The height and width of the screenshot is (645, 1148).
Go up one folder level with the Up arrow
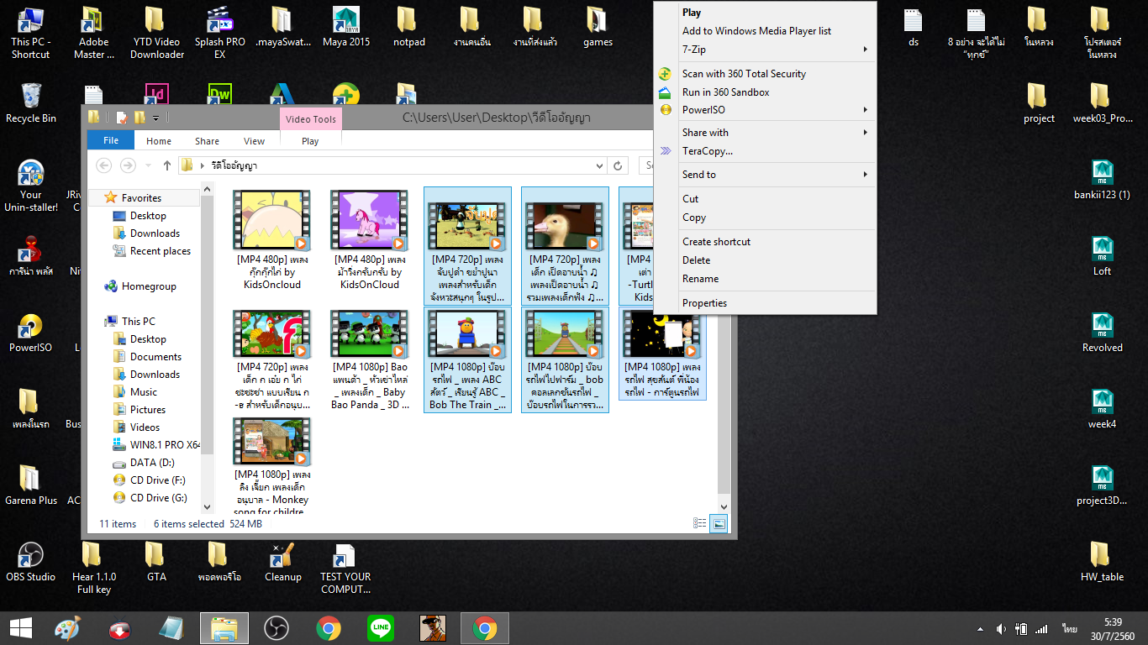pos(167,165)
